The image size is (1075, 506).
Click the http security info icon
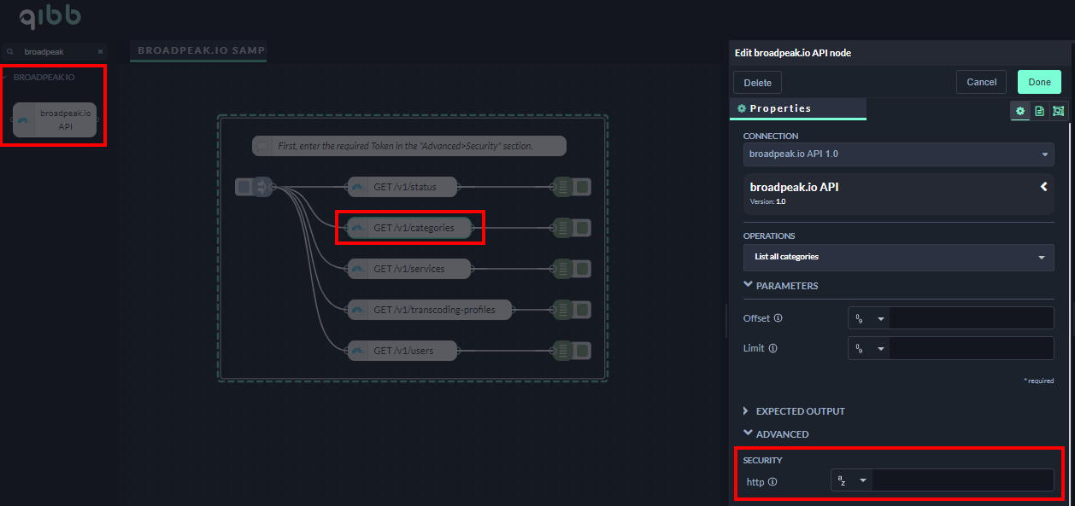pyautogui.click(x=772, y=481)
